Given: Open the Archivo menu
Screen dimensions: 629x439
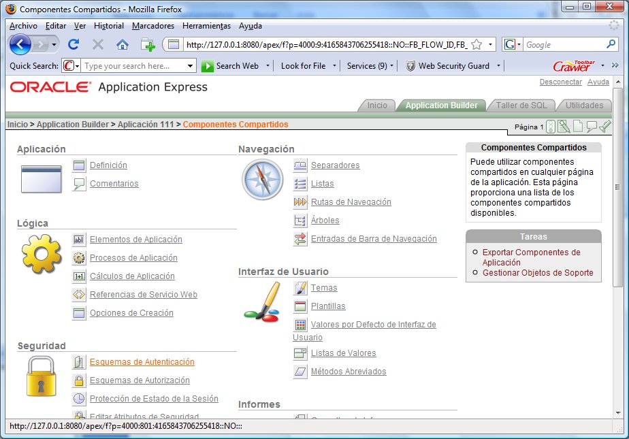Looking at the screenshot, I should tap(23, 26).
